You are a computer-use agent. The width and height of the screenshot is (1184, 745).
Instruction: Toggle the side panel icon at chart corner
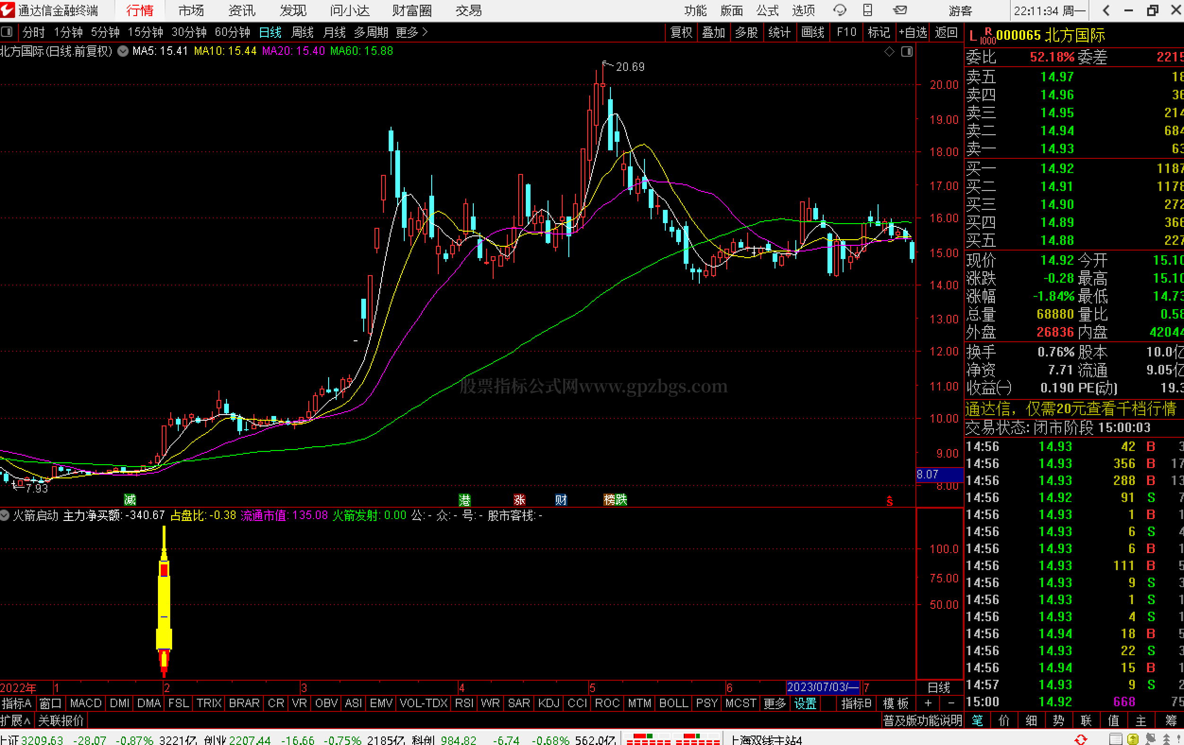click(x=907, y=52)
